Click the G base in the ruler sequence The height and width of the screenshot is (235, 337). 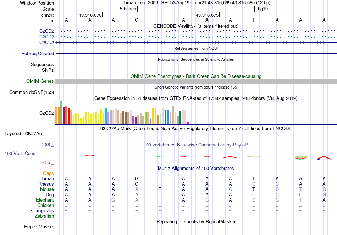pos(137,20)
